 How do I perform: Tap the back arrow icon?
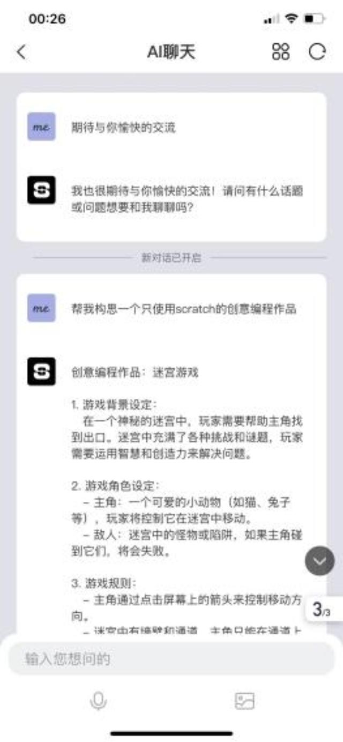pyautogui.click(x=21, y=52)
